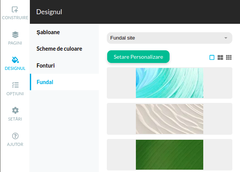Choose the green leaf background
The width and height of the screenshot is (240, 172).
tap(170, 154)
